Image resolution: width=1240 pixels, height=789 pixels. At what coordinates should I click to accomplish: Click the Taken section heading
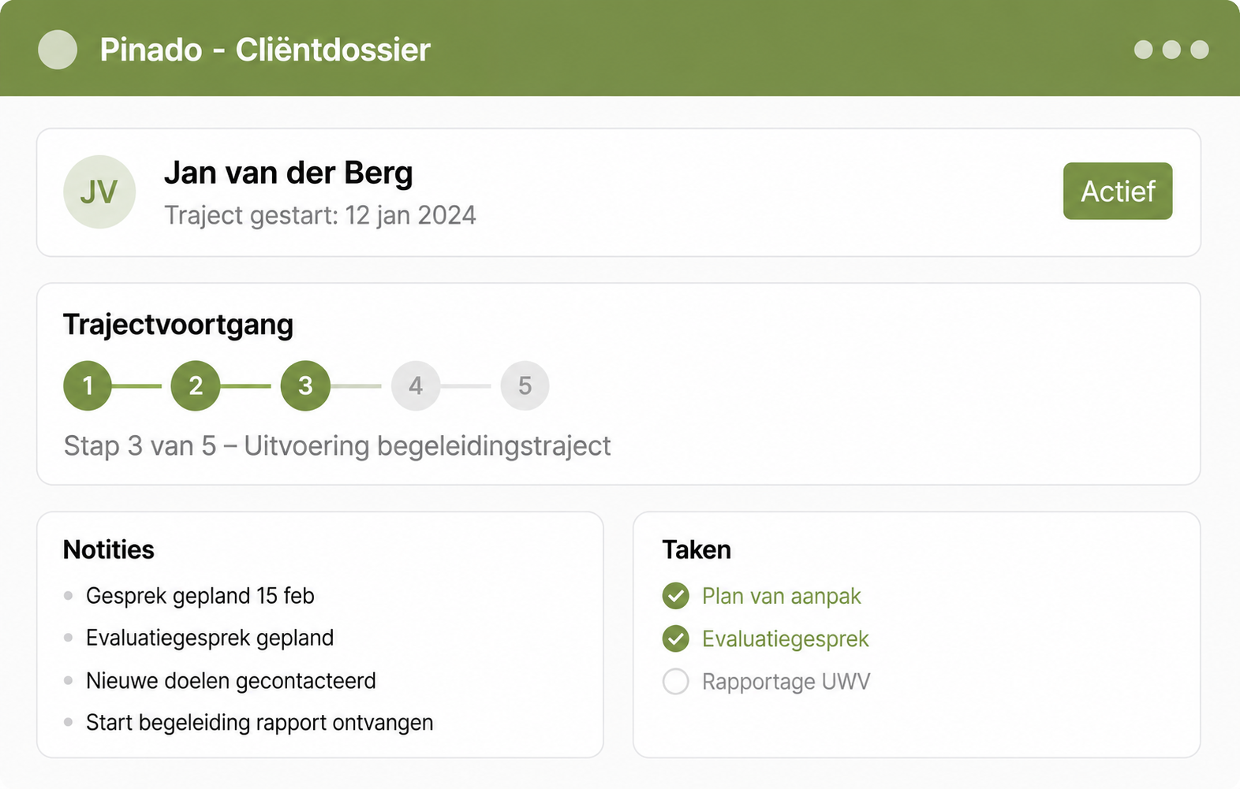pos(697,549)
